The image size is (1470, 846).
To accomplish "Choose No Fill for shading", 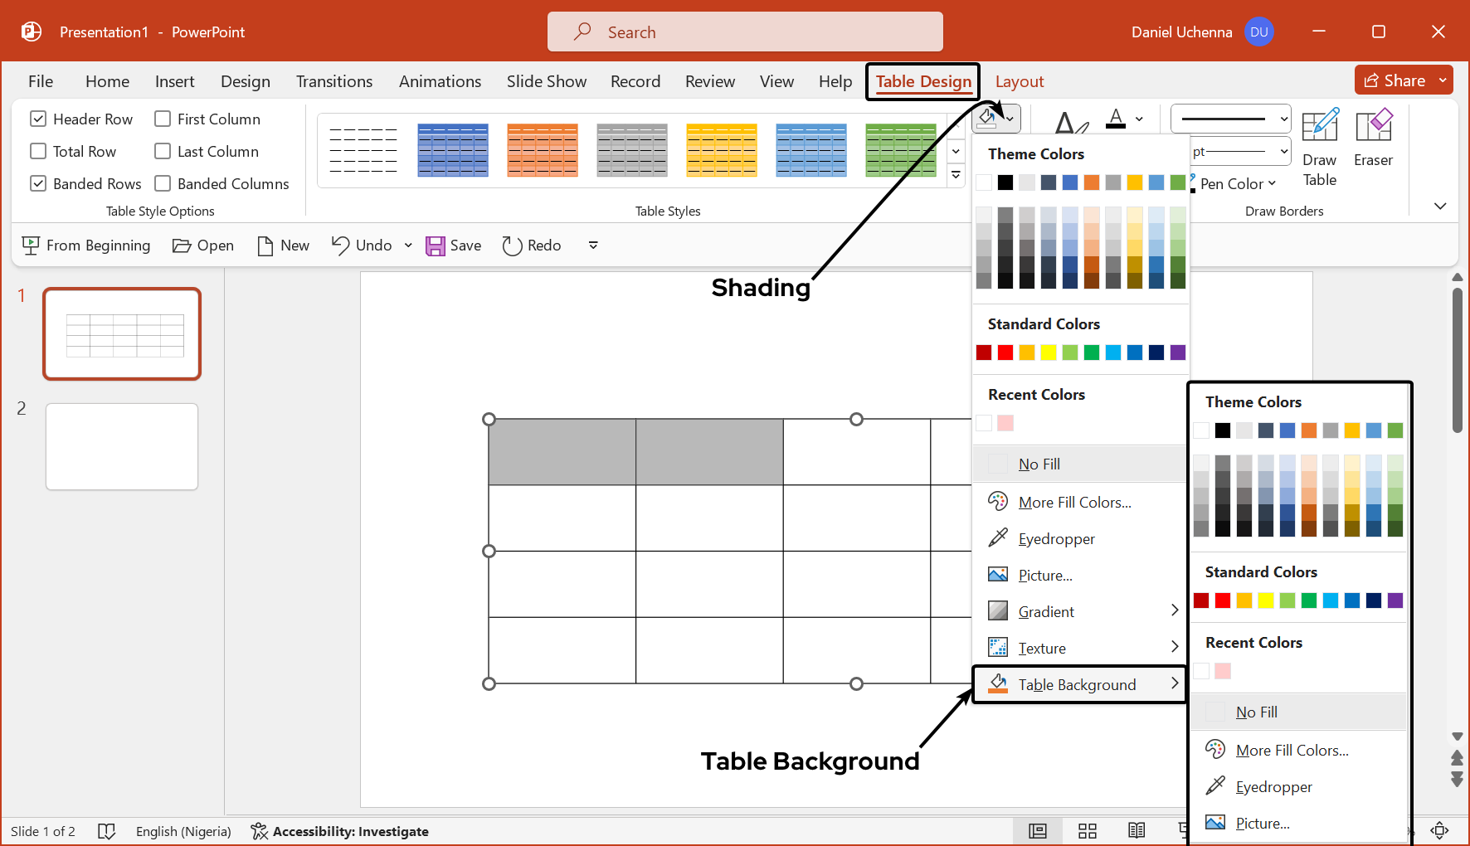I will point(1039,464).
